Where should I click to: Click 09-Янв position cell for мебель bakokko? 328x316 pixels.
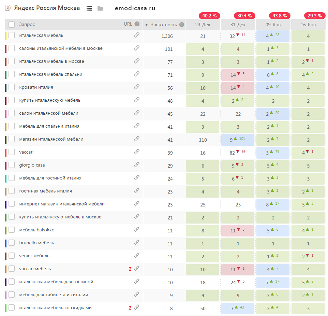pyautogui.click(x=273, y=230)
